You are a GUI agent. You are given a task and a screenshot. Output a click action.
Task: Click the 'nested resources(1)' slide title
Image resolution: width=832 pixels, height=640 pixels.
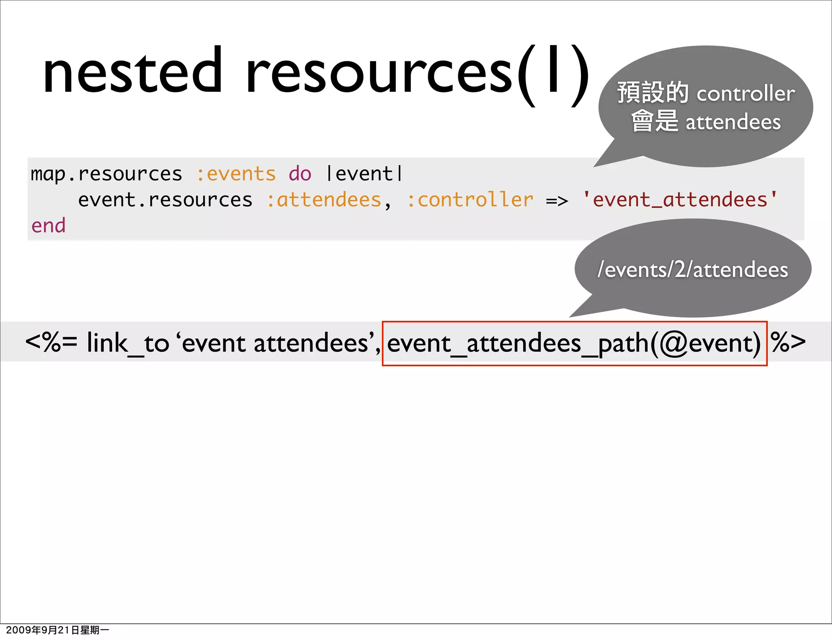point(316,73)
